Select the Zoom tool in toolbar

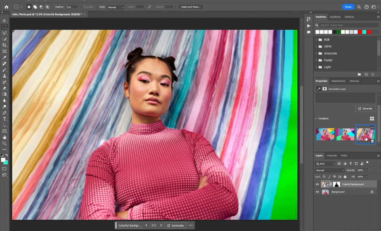5,143
